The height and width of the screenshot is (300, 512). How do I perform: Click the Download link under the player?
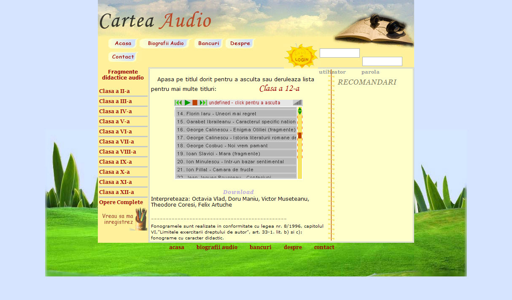tap(238, 192)
